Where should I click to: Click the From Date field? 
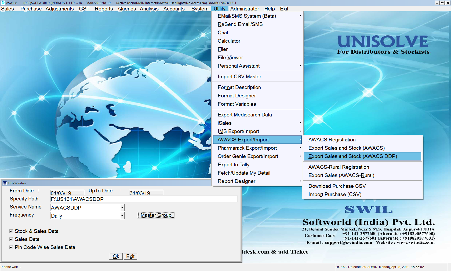(x=67, y=192)
